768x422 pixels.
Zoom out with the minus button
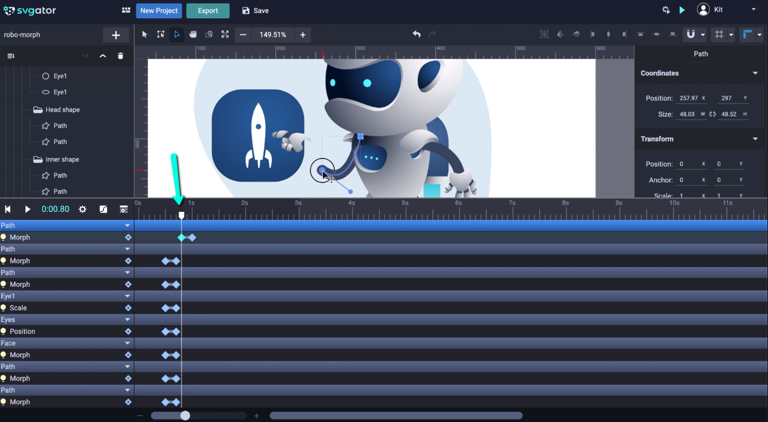[243, 35]
